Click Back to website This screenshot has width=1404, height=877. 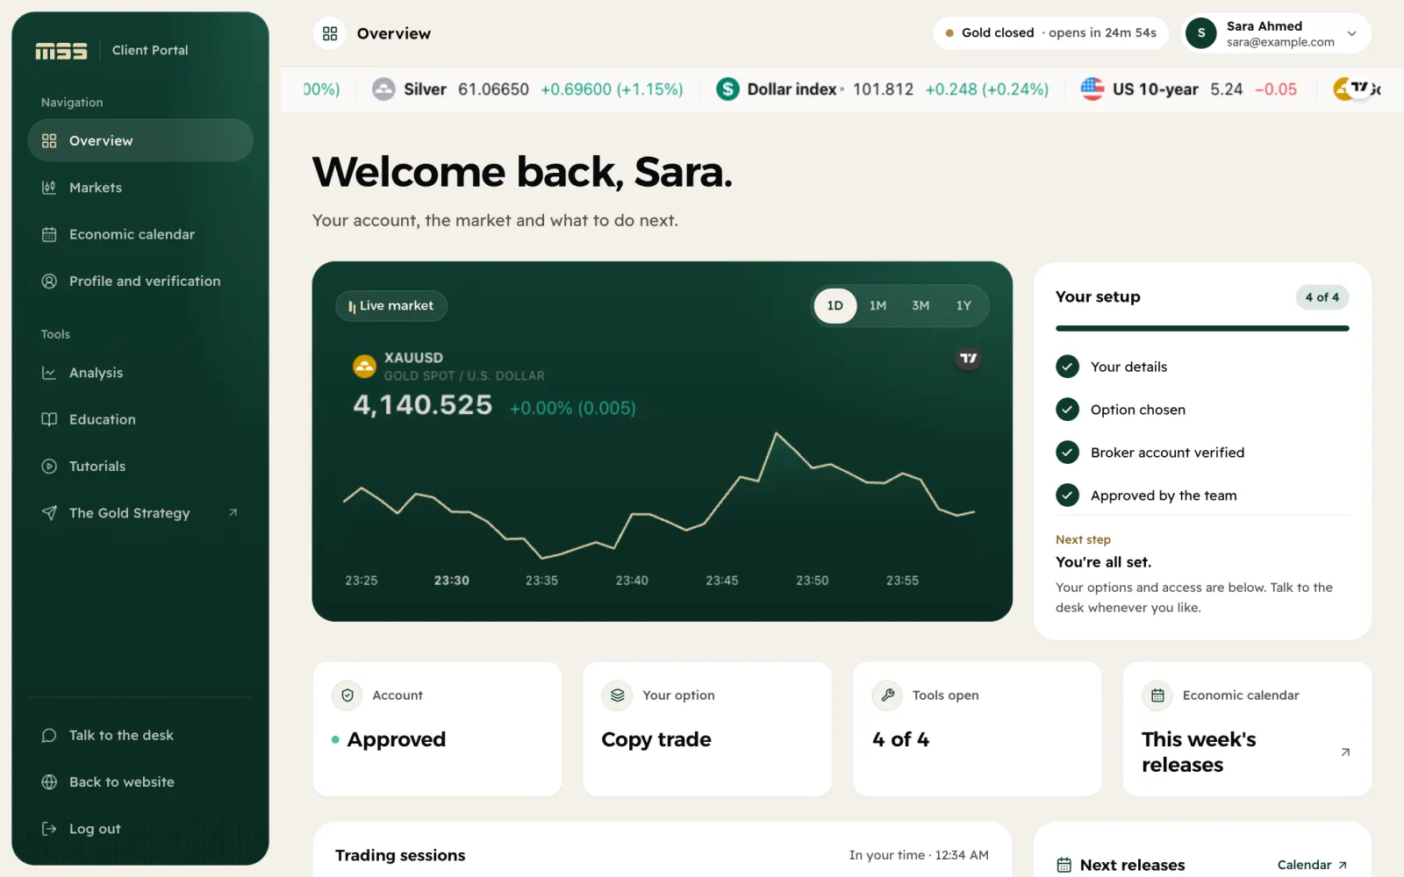tap(140, 781)
